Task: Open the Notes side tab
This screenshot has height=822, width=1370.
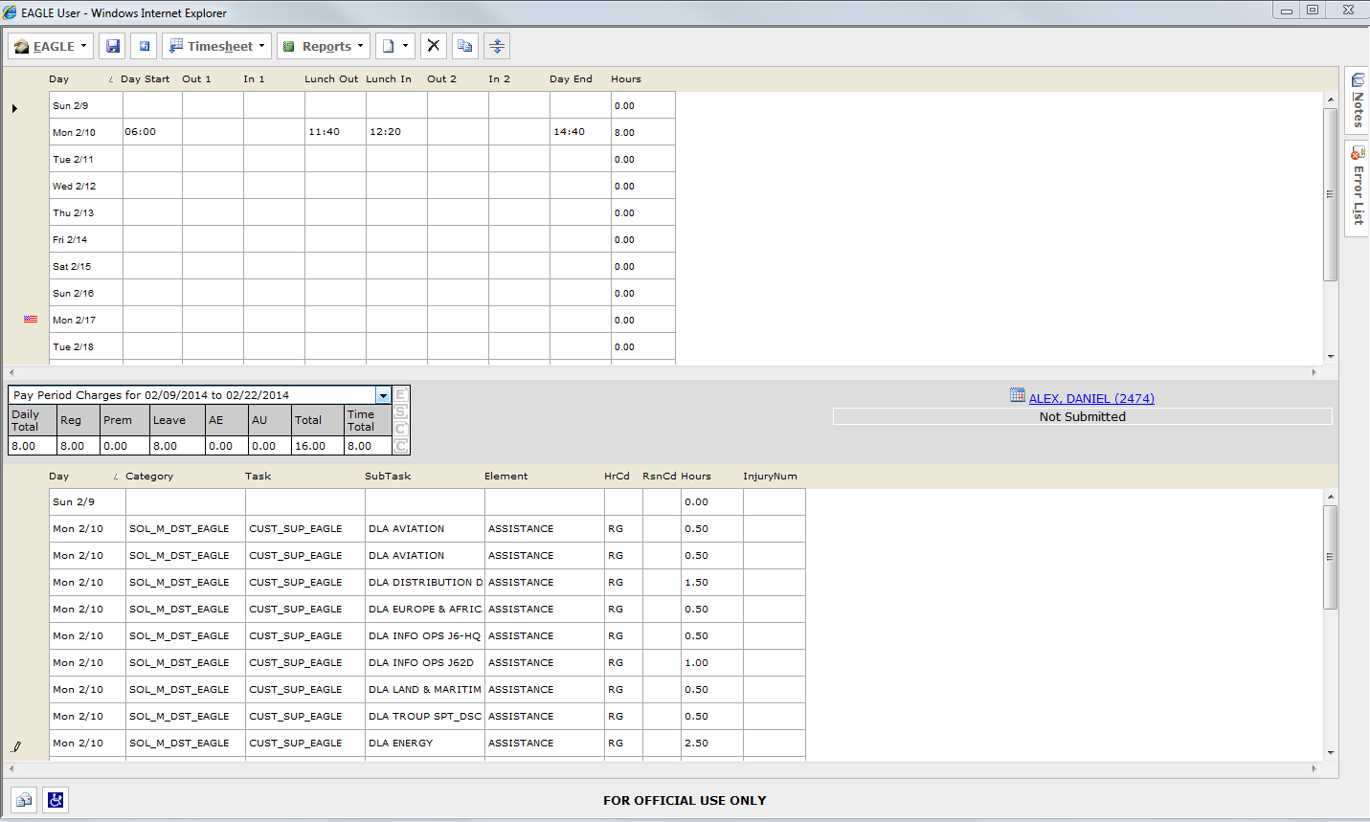Action: click(1358, 101)
